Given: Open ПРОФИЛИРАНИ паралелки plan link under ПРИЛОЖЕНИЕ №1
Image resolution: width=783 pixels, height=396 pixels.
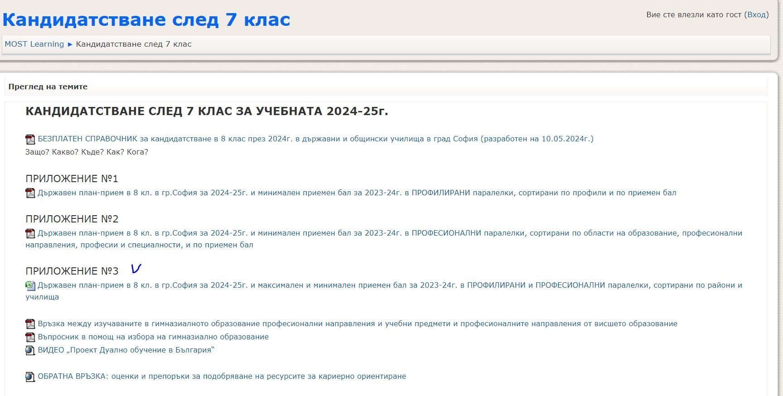Looking at the screenshot, I should click(x=357, y=193).
